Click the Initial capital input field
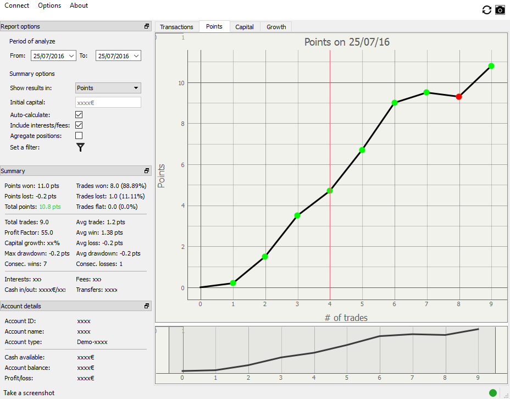The image size is (510, 399). coord(108,102)
